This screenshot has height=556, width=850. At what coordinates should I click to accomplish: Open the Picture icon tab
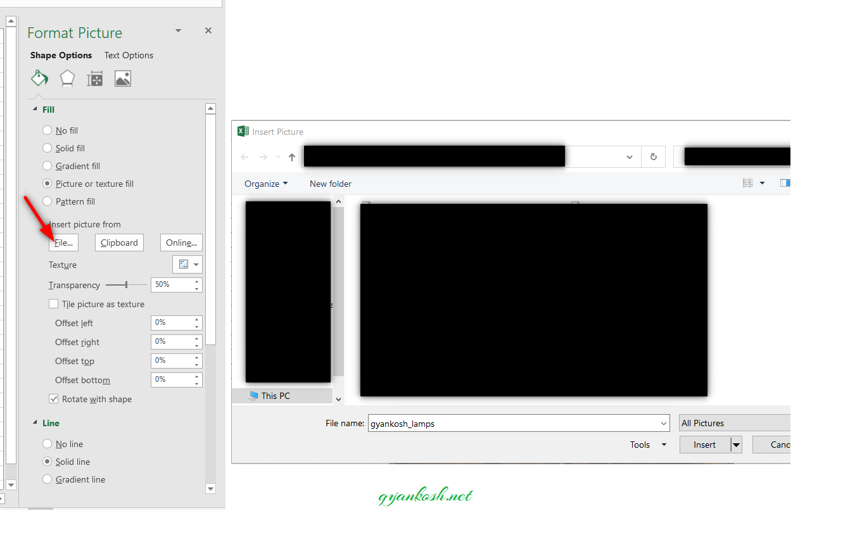[123, 79]
